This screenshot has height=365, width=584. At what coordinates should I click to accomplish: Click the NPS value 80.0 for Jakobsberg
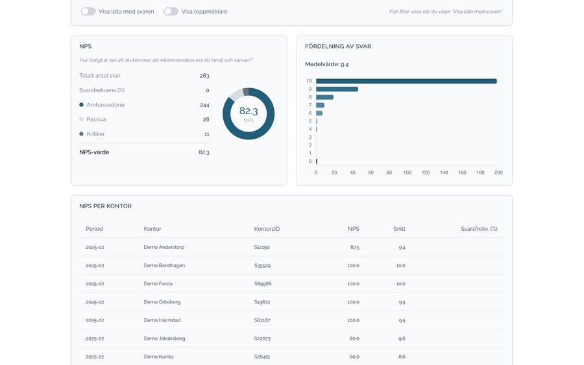coord(354,338)
